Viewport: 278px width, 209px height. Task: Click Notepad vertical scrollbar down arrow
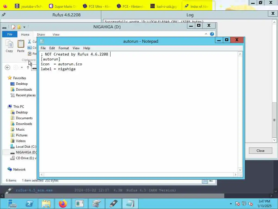click(240, 170)
